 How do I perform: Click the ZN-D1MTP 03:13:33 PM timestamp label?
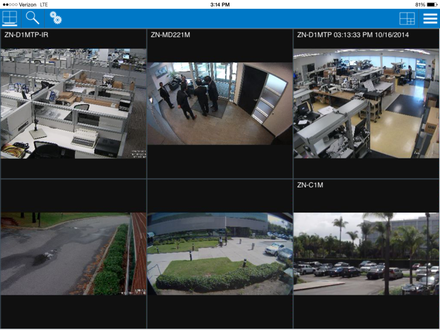[353, 35]
